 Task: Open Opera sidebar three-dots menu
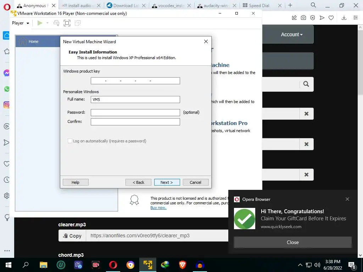(x=7, y=251)
